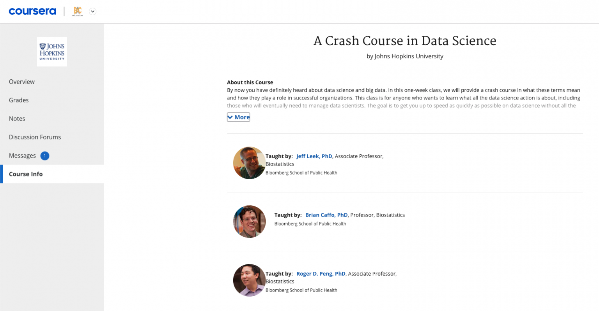Click the Johns Hopkins University logo

point(52,52)
